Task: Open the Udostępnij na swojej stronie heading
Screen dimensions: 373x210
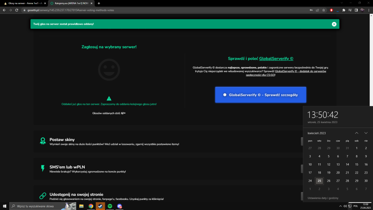Action: (76, 194)
